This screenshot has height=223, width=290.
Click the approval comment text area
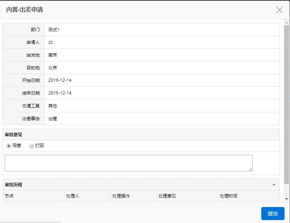(x=128, y=163)
